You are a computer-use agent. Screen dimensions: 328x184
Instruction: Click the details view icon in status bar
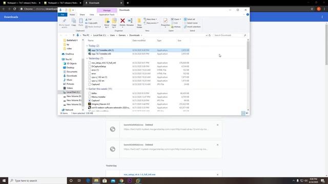[243, 113]
